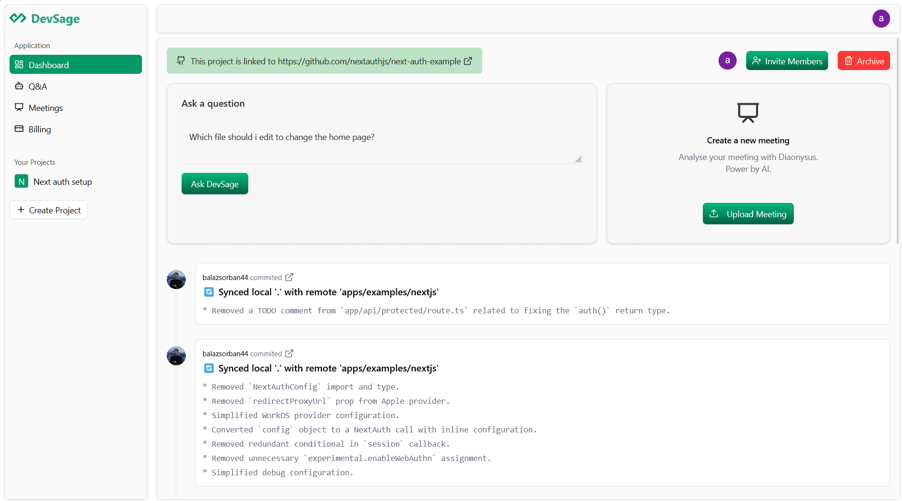Open the Next auth setup project badge

pos(21,181)
